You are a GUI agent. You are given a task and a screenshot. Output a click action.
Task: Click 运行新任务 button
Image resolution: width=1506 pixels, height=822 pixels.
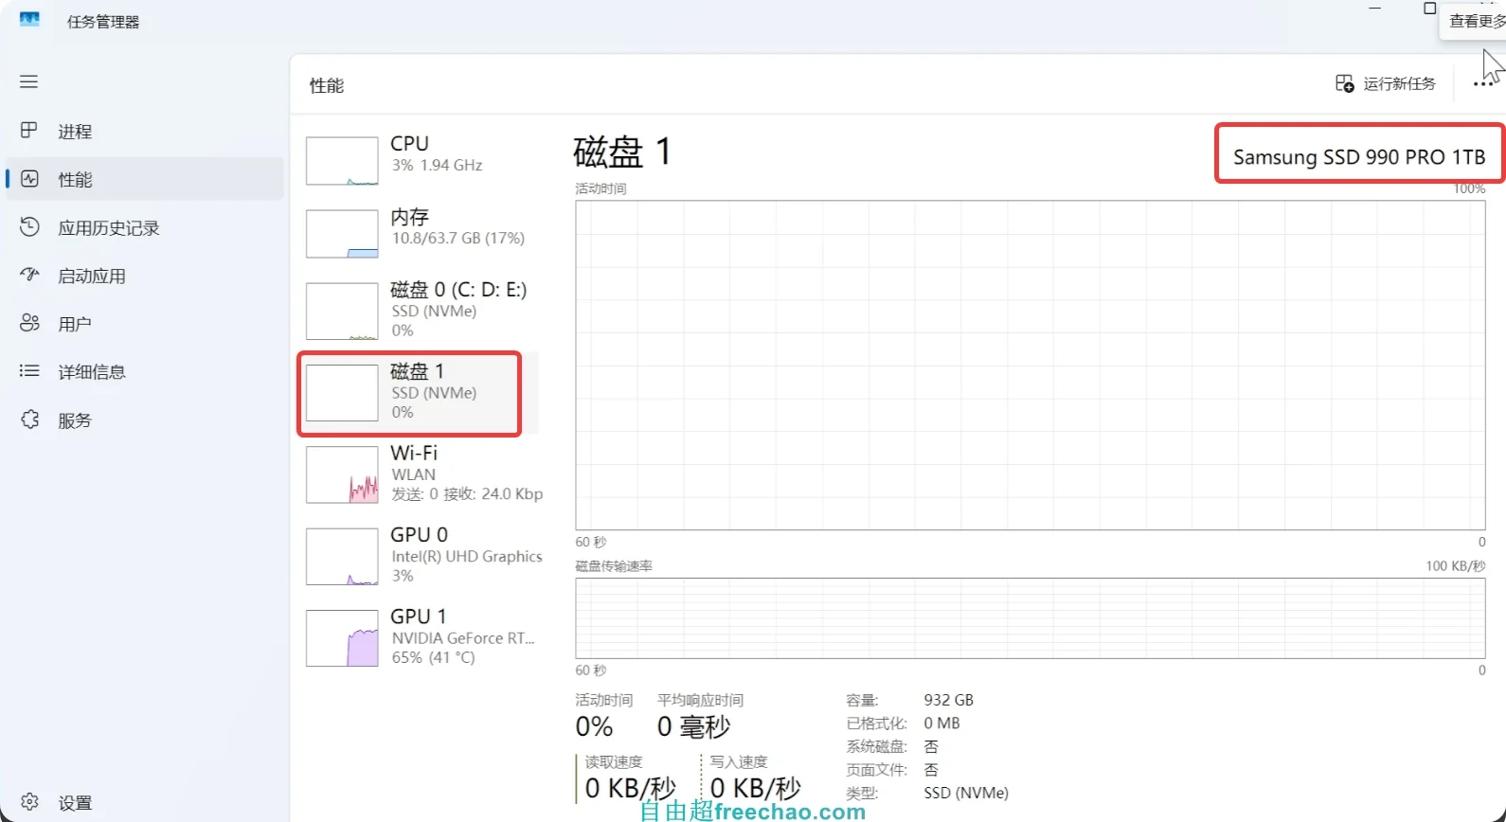click(x=1385, y=83)
